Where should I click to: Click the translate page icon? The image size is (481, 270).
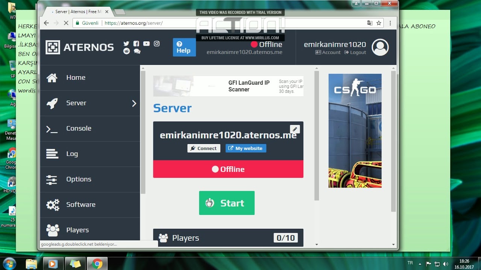[x=370, y=23]
